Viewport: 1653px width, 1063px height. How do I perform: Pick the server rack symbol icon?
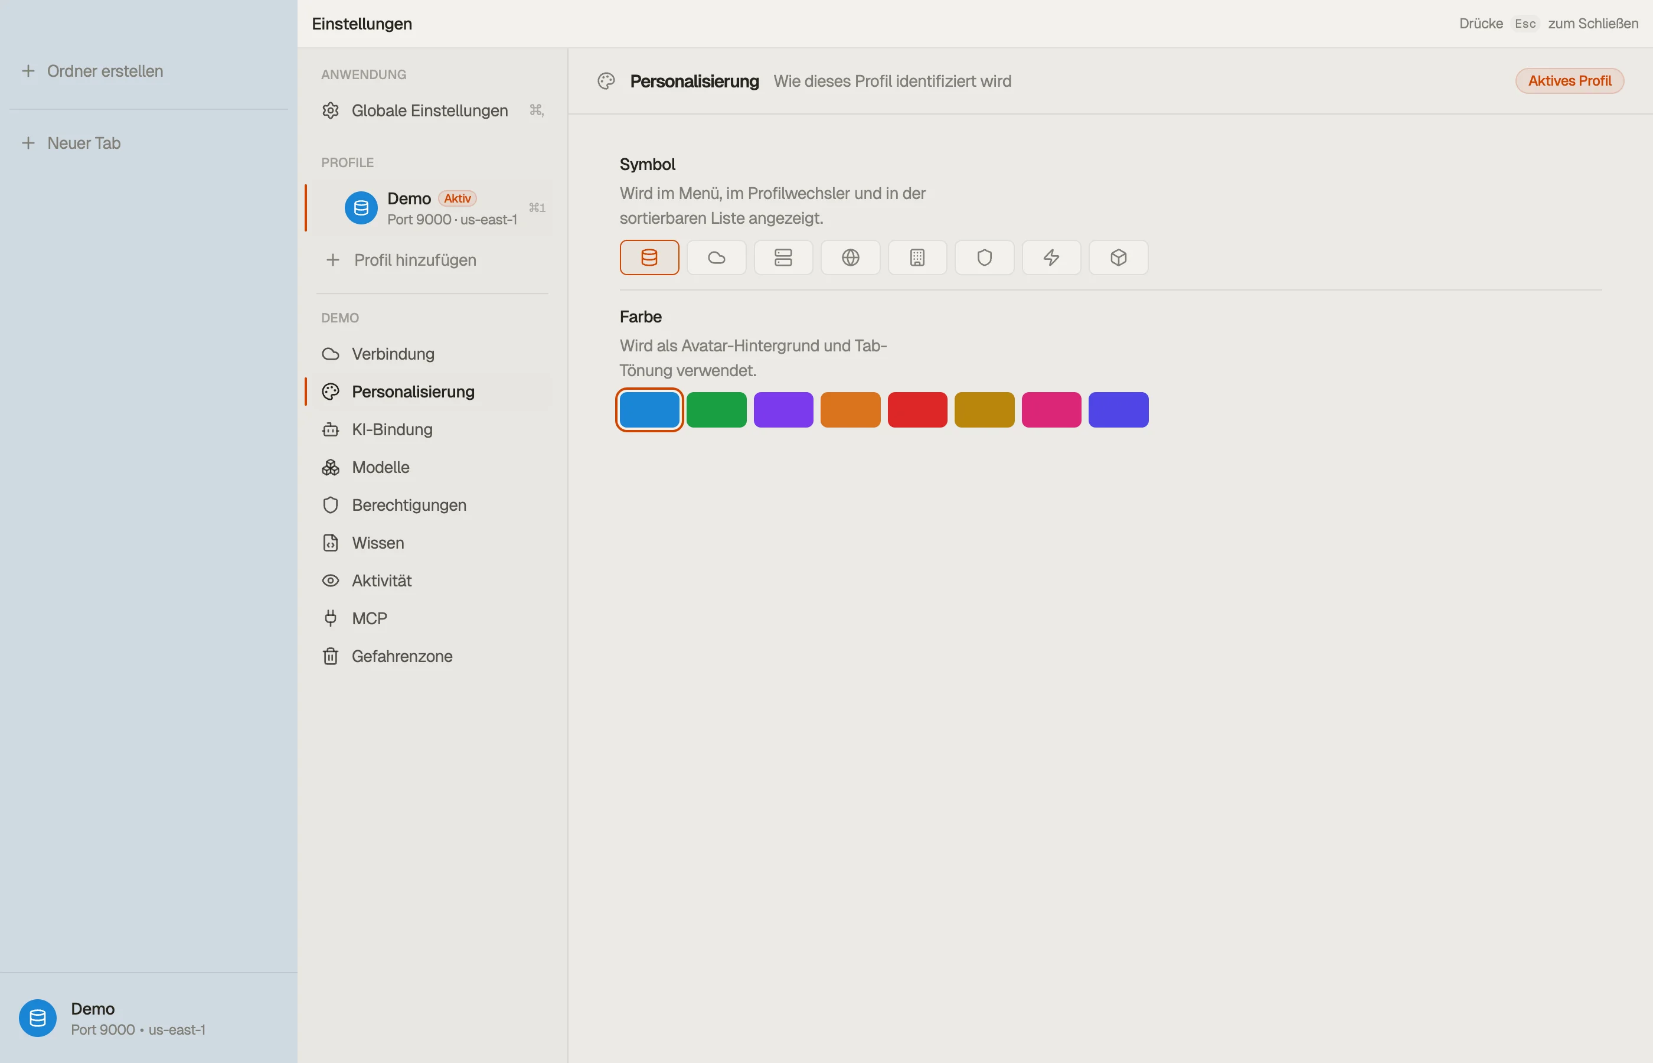783,257
